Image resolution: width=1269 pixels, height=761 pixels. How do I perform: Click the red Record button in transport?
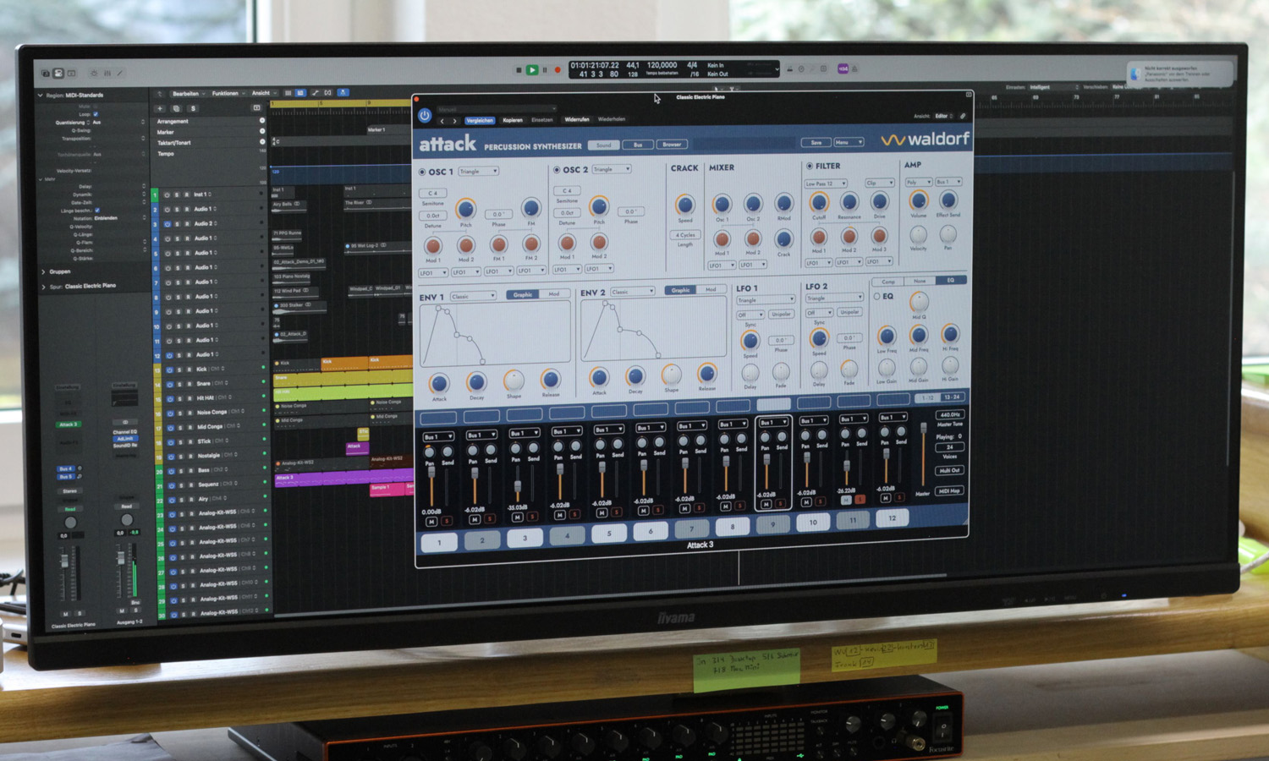click(558, 70)
